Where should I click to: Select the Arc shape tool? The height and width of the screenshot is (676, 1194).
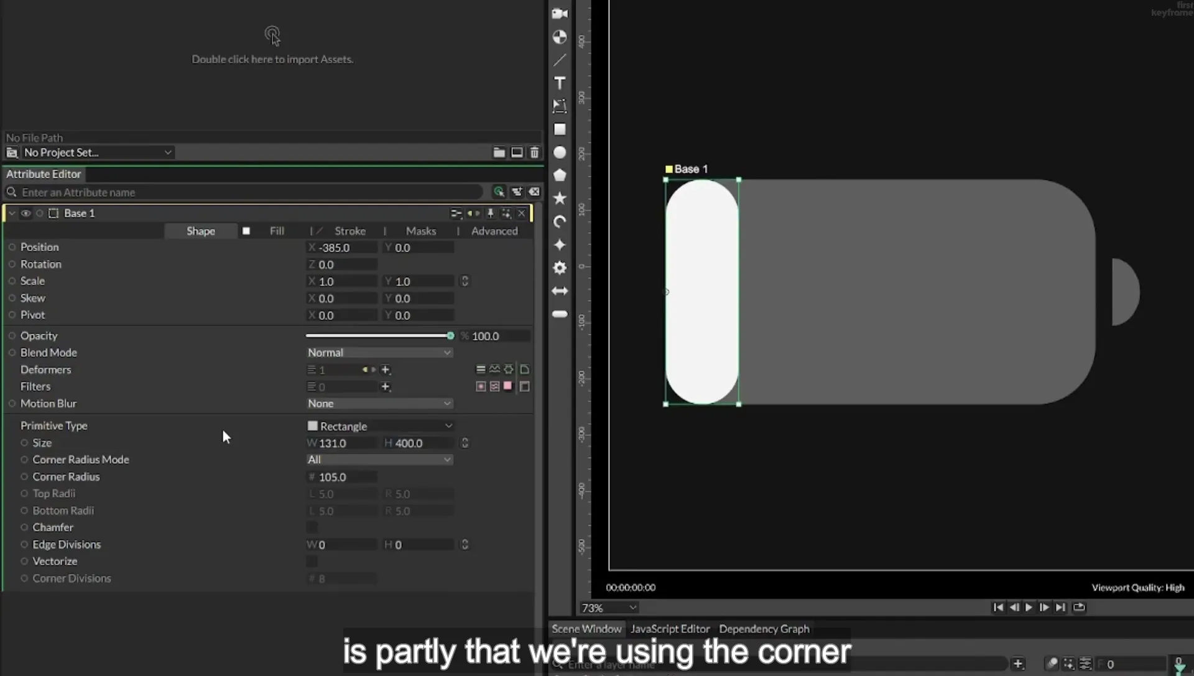click(x=560, y=222)
